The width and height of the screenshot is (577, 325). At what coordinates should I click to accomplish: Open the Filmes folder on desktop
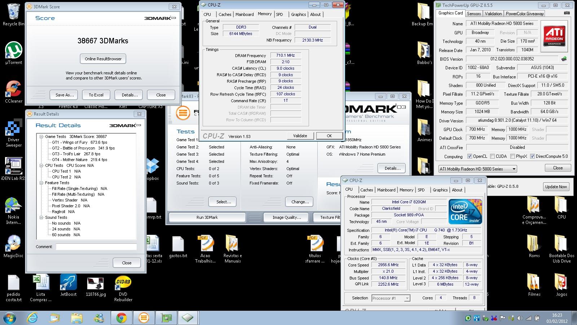(534, 285)
